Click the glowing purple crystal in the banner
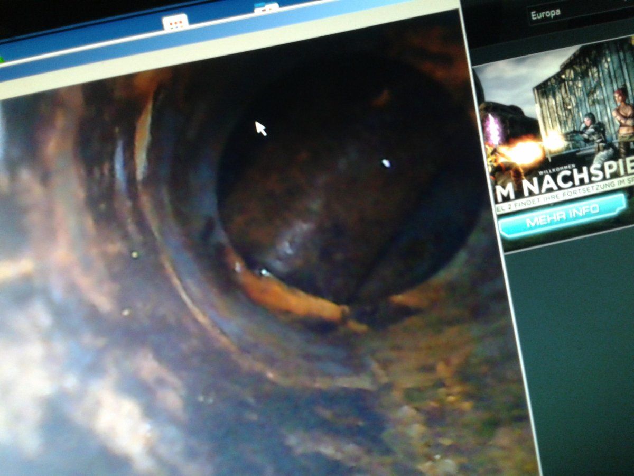 [x=495, y=130]
